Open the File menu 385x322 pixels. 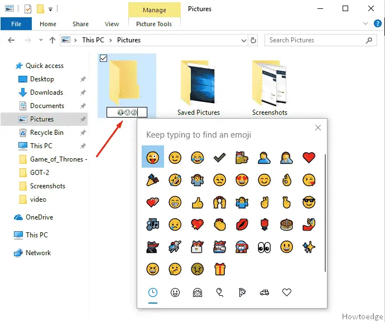(16, 24)
